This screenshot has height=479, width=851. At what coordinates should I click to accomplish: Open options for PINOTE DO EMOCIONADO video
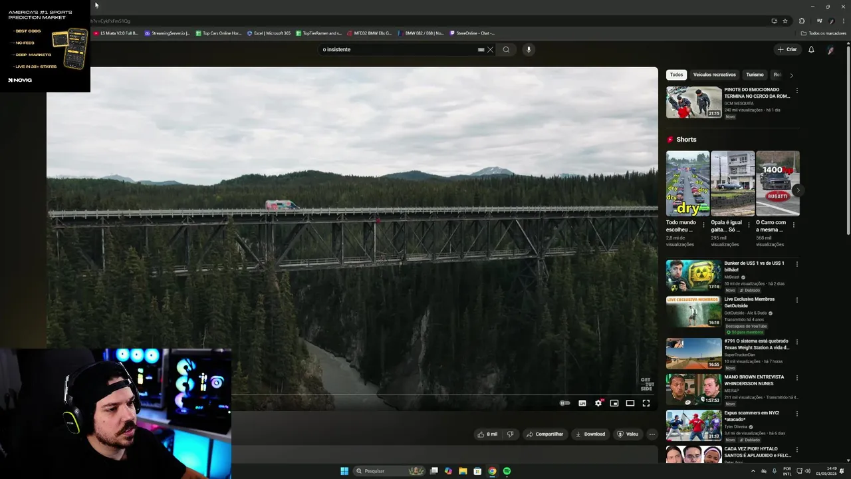pos(797,90)
